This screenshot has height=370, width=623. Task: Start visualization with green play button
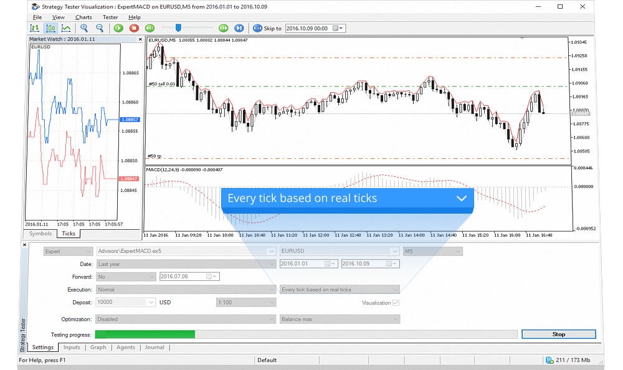tap(118, 28)
